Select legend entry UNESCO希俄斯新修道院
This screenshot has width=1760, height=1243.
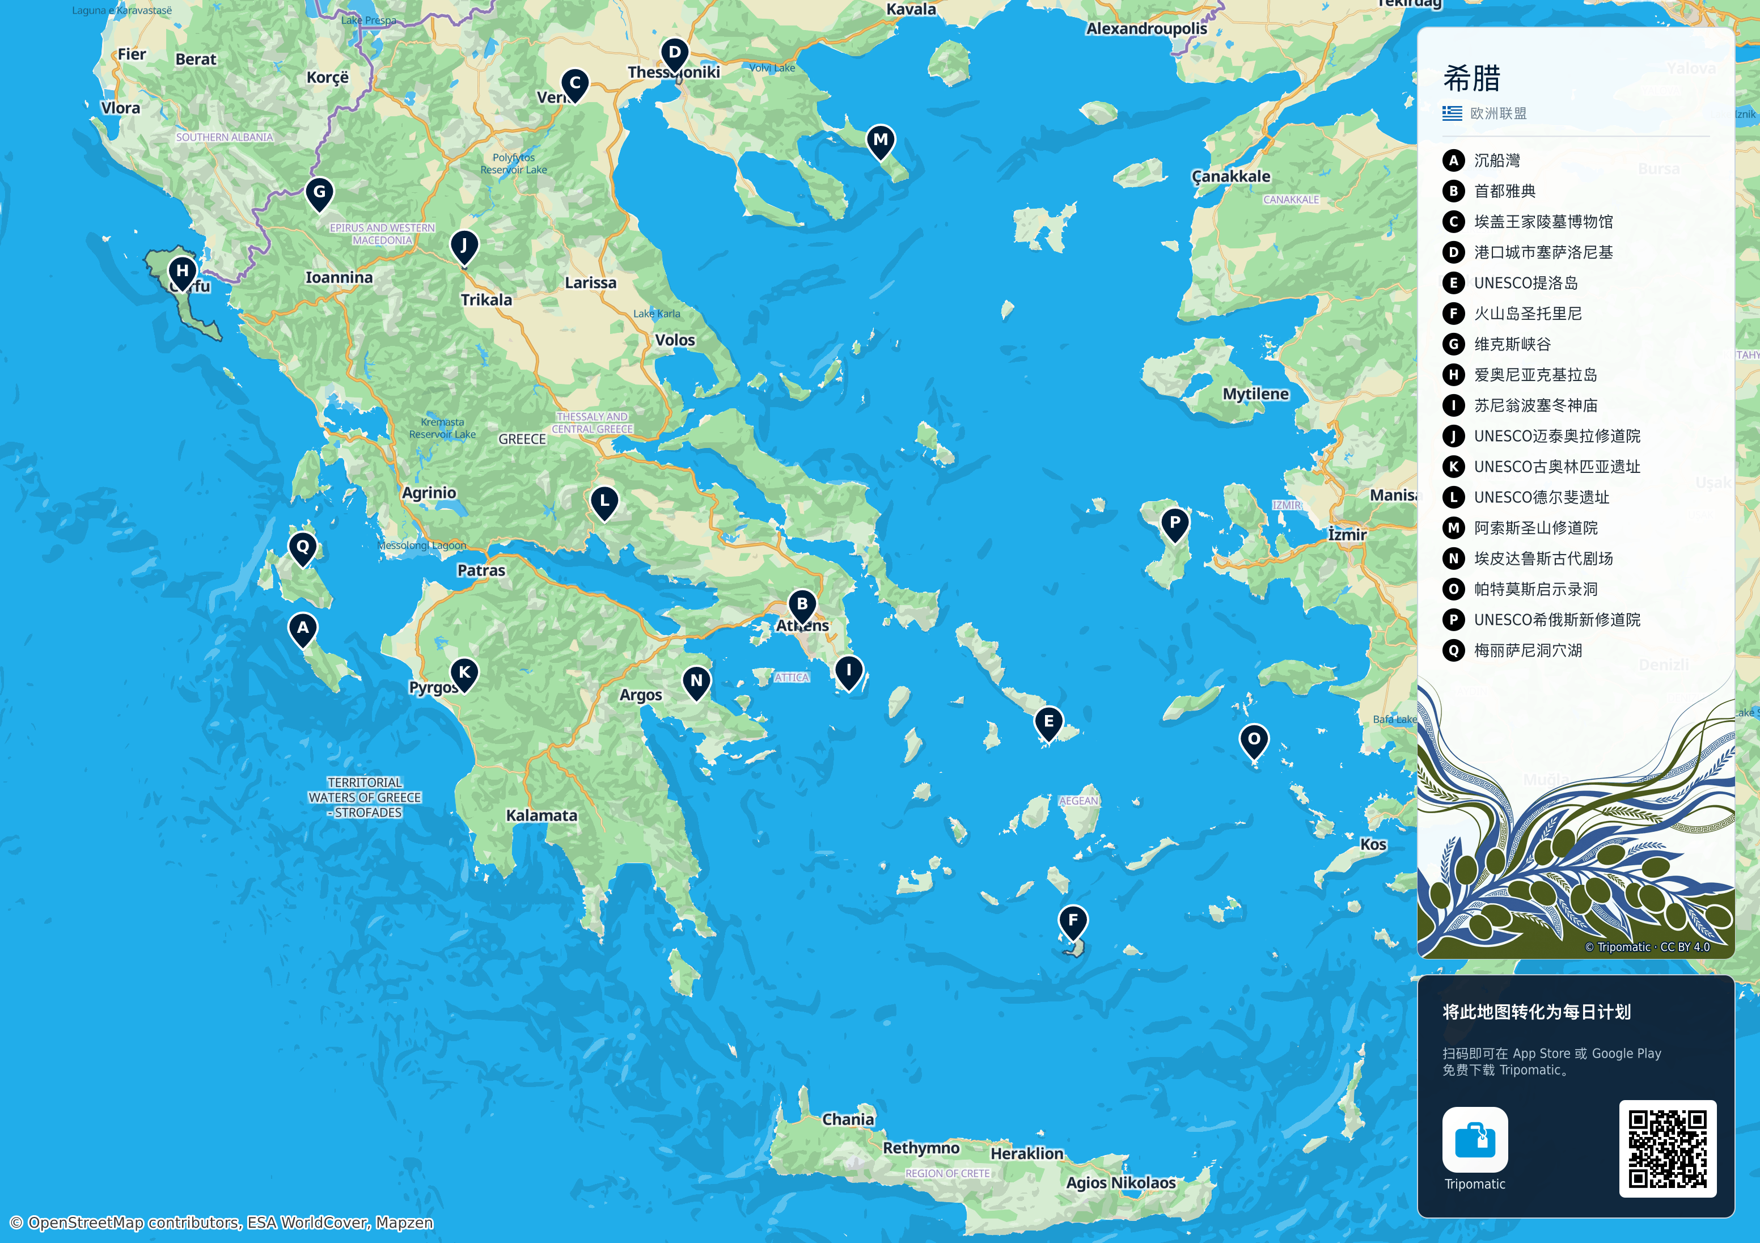tap(1542, 620)
